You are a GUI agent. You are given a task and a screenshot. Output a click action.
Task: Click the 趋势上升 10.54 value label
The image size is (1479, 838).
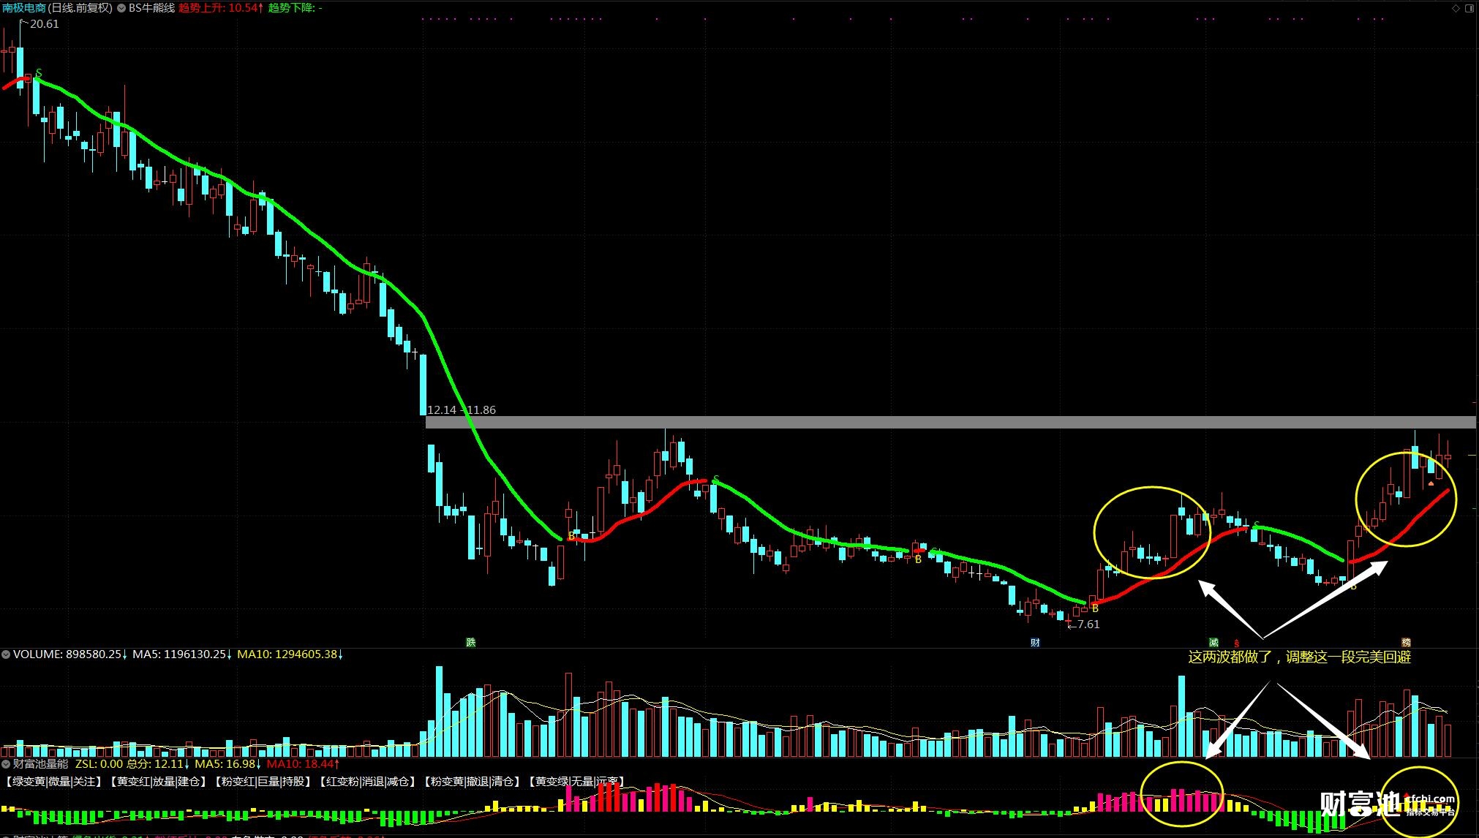(x=220, y=8)
